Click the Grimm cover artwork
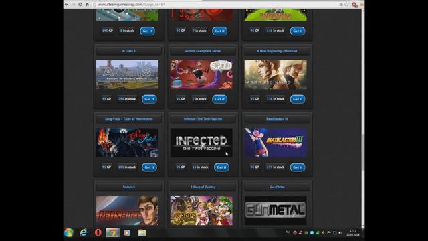The image size is (428, 241). pos(201,74)
